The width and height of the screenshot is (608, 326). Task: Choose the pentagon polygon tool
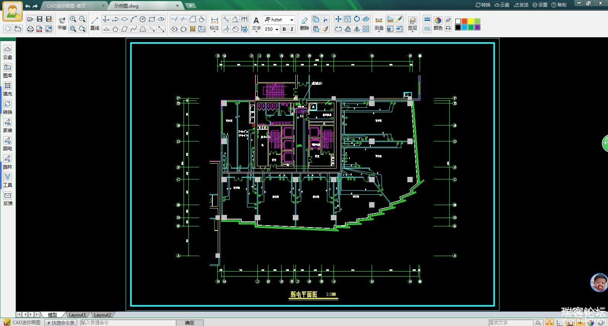(115, 29)
